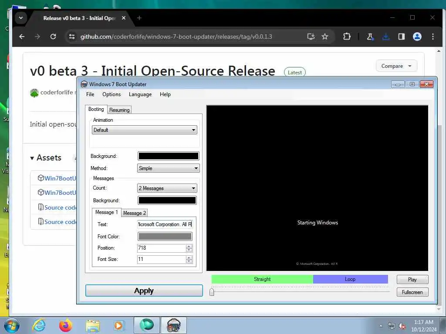Click the Apply button
This screenshot has width=446, height=334.
pyautogui.click(x=144, y=291)
